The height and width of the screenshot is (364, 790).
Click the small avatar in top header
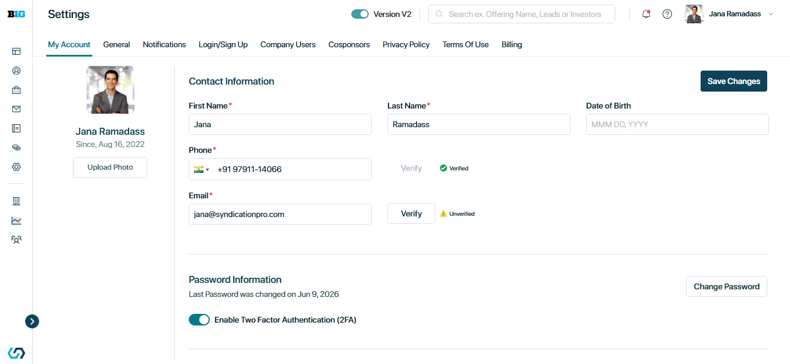(x=694, y=14)
